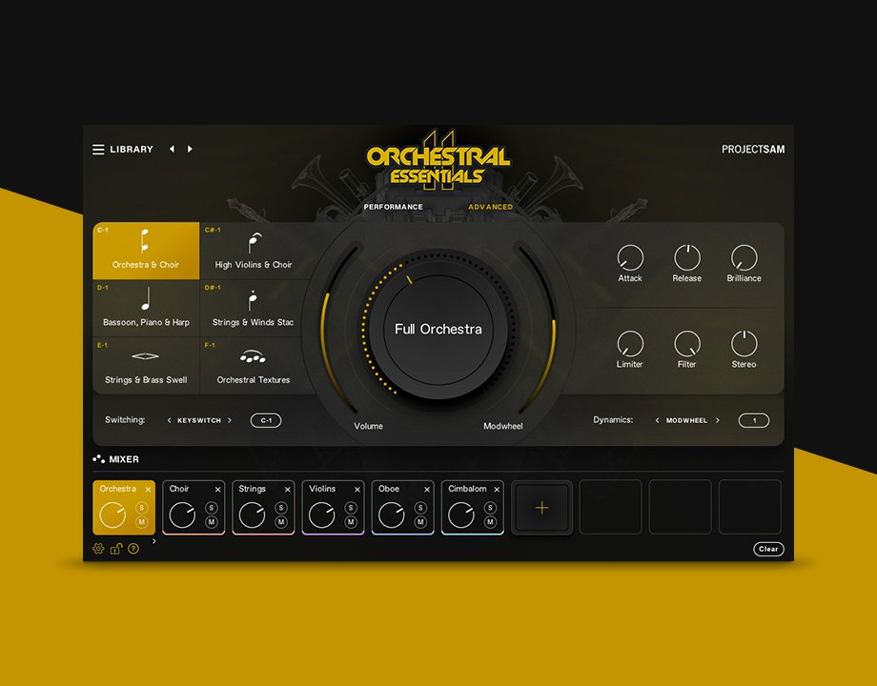Screen dimensions: 877x686
Task: Add a new mixer channel with the plus icon
Action: click(x=541, y=508)
